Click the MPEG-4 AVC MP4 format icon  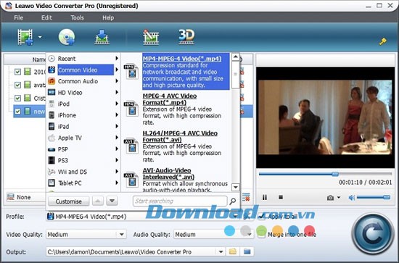coord(131,109)
